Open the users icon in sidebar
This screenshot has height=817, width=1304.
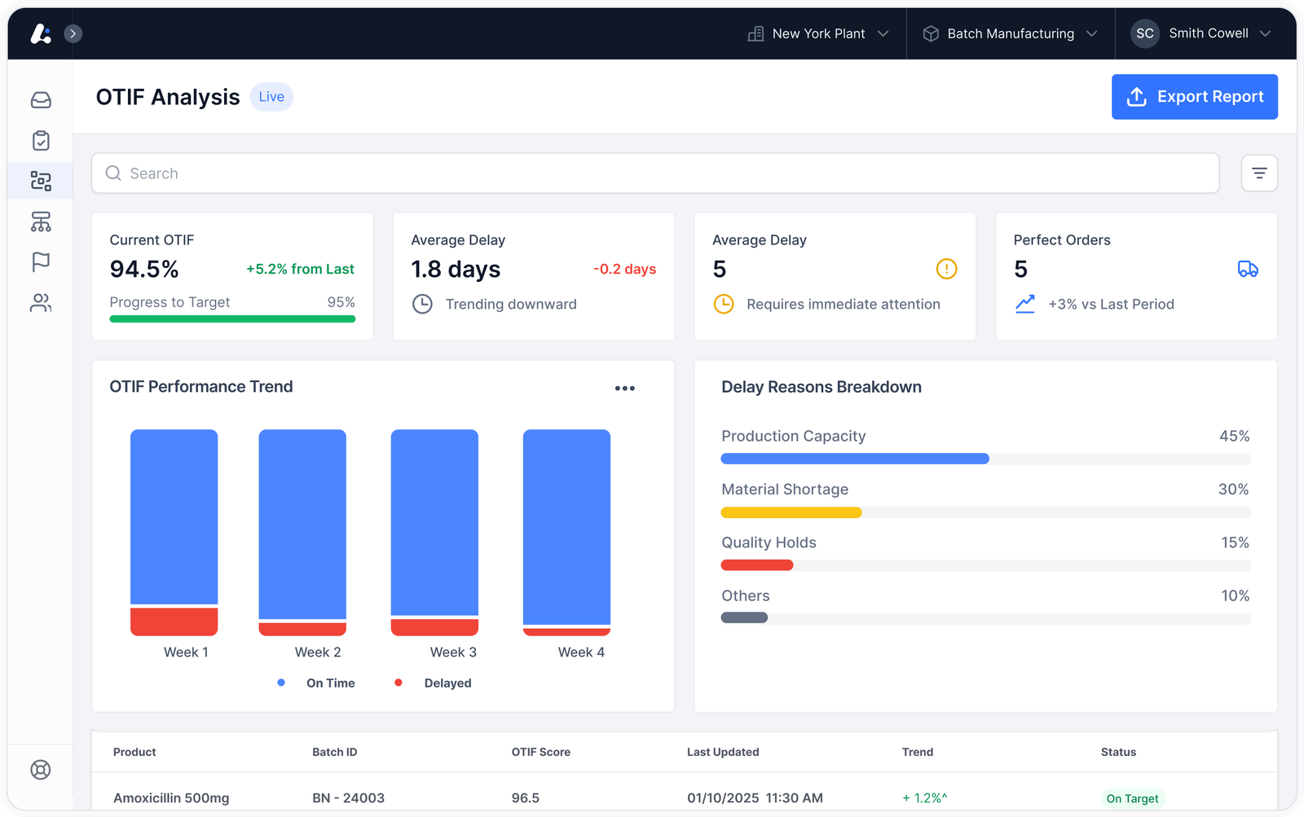pyautogui.click(x=41, y=303)
